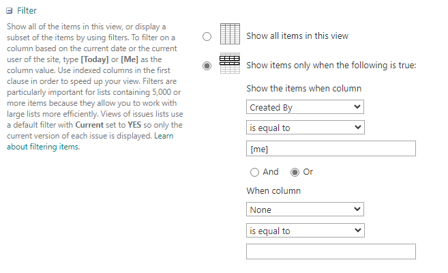Viewport: 448px width, 273px height.
Task: Select the 'Show items only when' radio button
Action: 207,66
